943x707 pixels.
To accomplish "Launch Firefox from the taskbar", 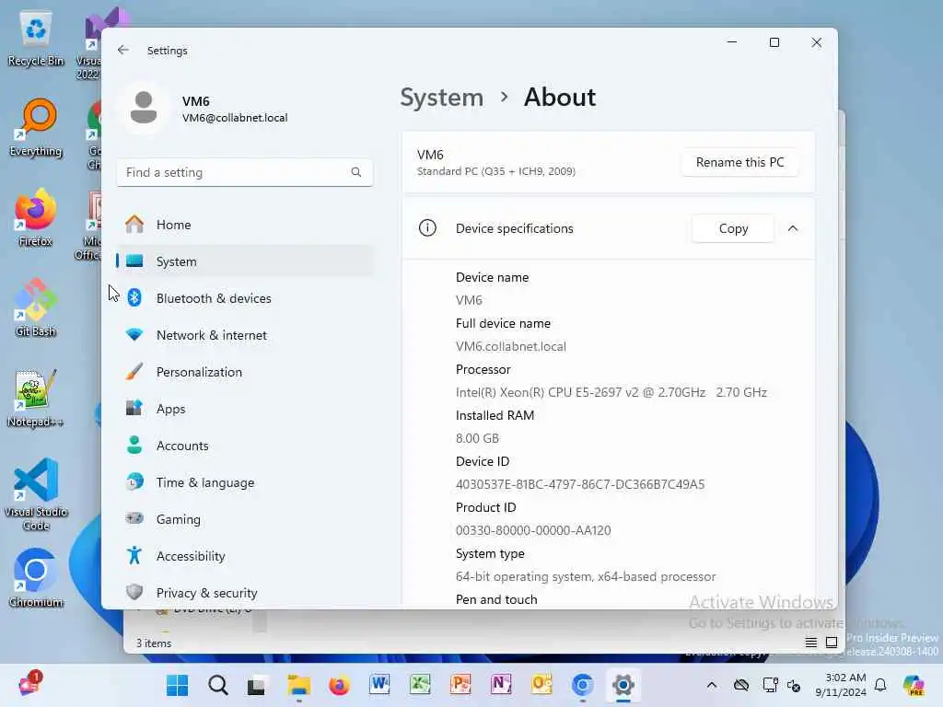I will point(339,685).
